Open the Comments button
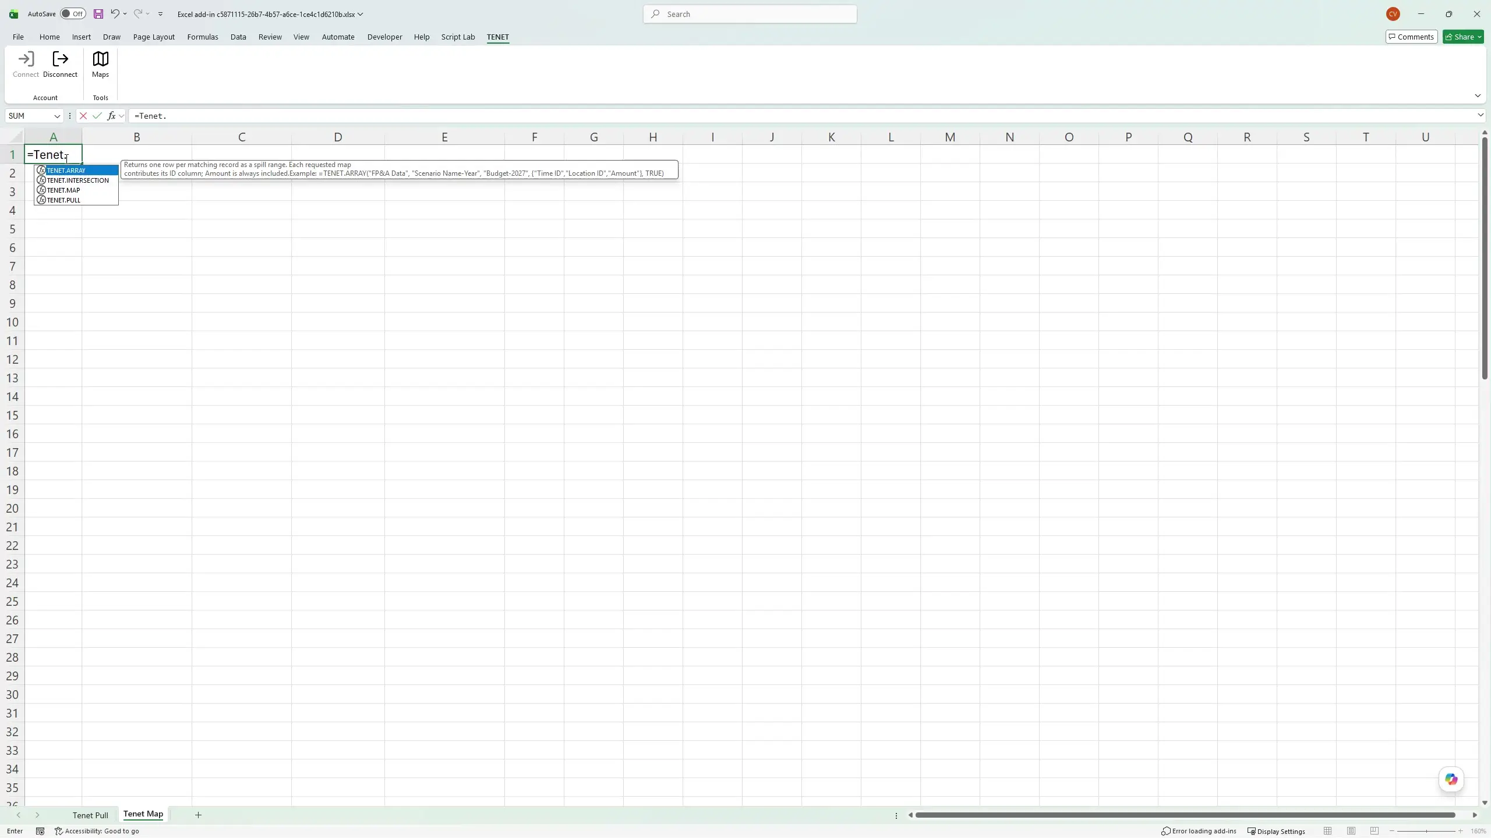The image size is (1491, 838). pyautogui.click(x=1411, y=37)
